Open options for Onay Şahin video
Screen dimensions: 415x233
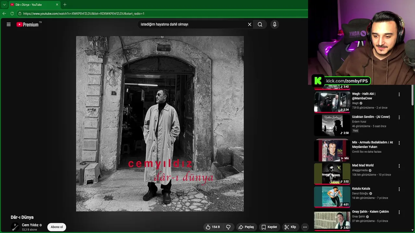399,212
